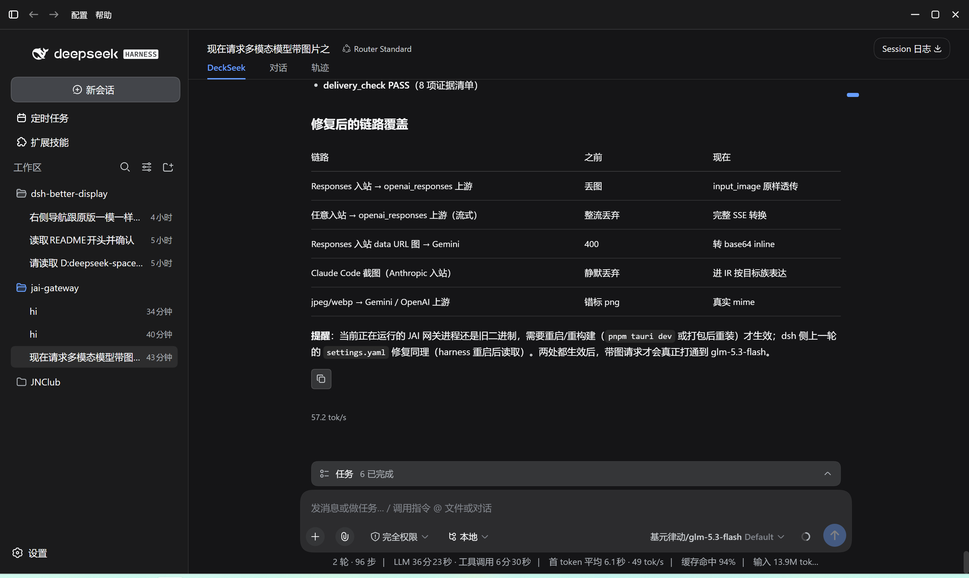
Task: Open the 完全权限 permission dropdown
Action: pos(400,537)
